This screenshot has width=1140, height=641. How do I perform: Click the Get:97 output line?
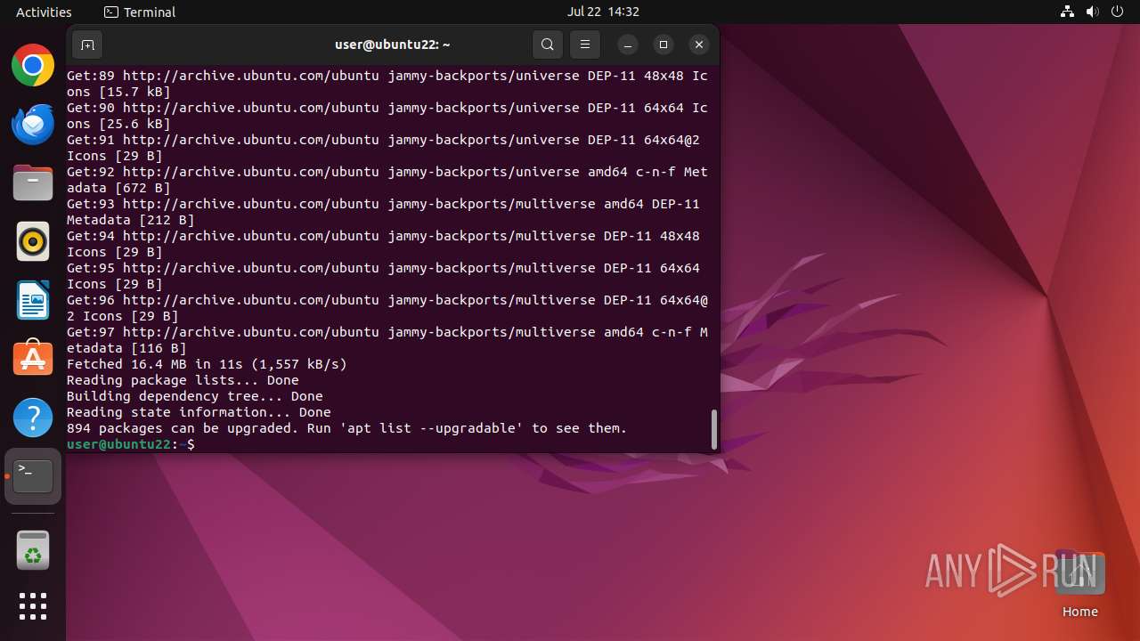387,340
